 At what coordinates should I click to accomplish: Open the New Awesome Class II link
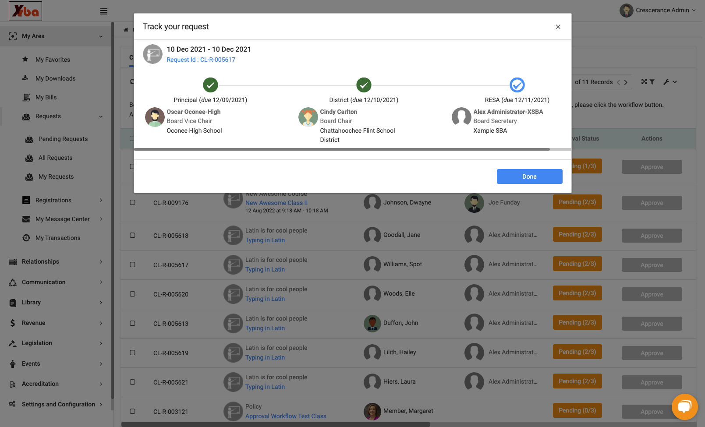(x=276, y=203)
